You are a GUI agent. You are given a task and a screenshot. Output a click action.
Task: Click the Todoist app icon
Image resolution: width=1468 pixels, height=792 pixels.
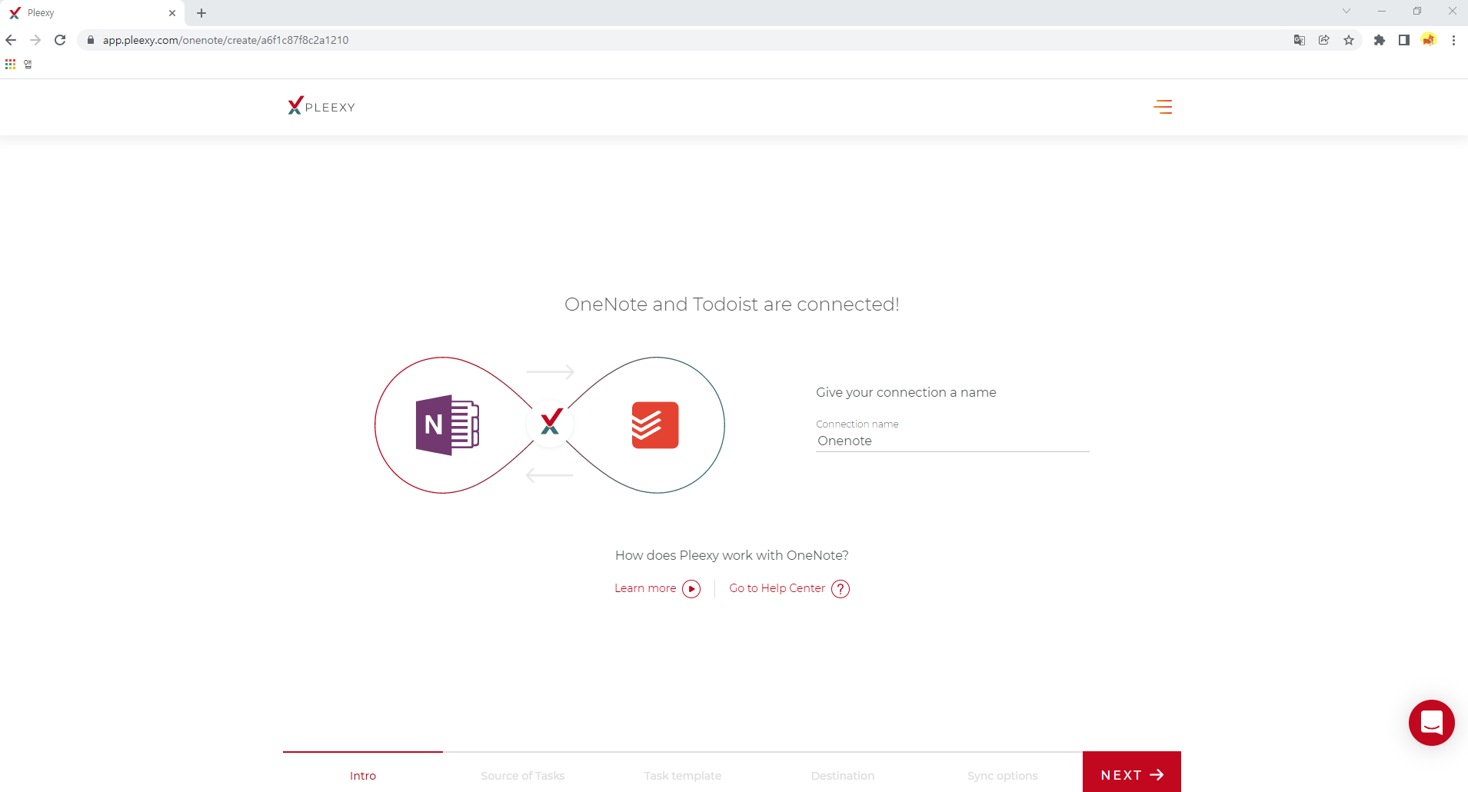[655, 425]
